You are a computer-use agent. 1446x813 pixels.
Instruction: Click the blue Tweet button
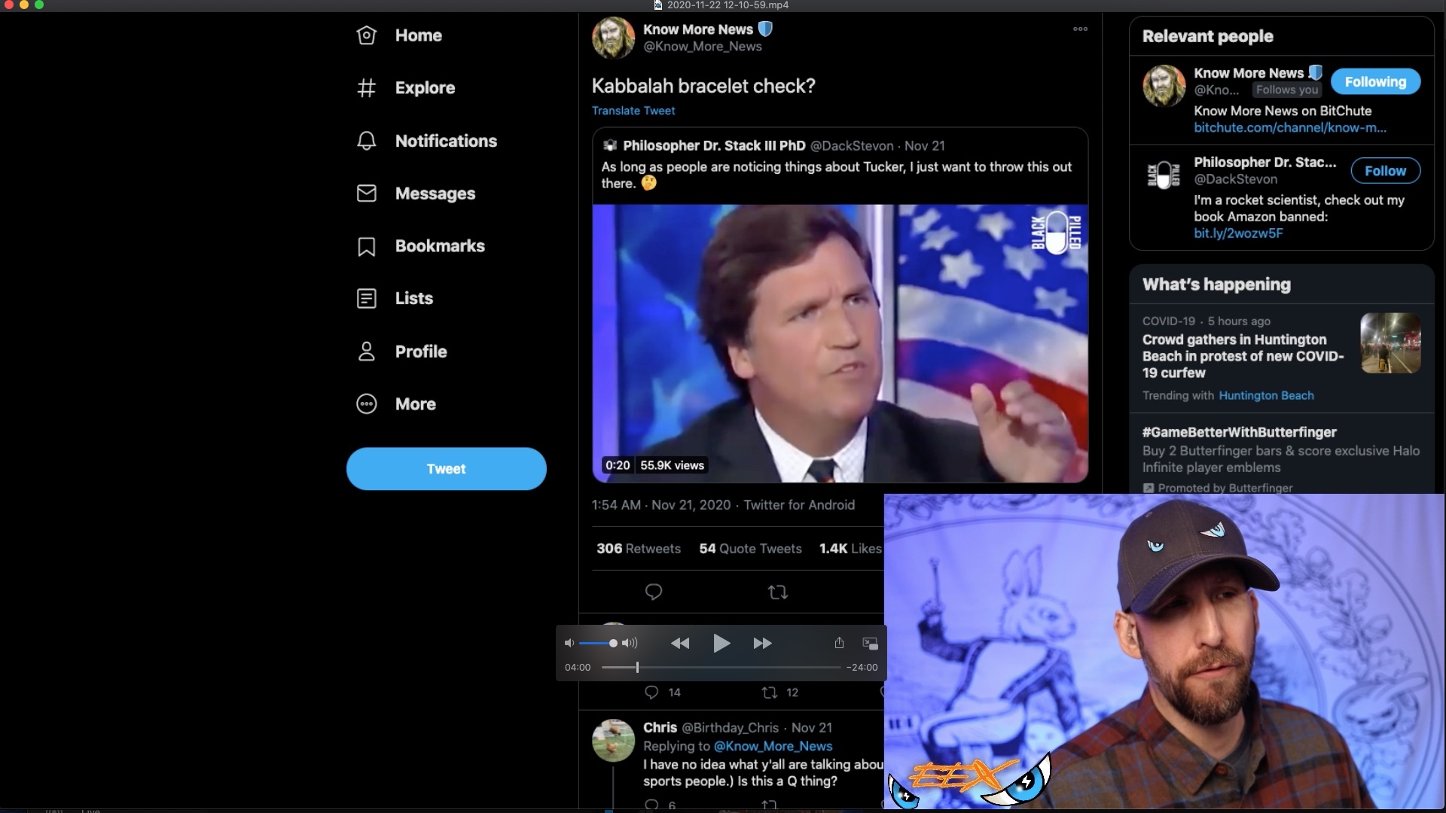pyautogui.click(x=446, y=469)
